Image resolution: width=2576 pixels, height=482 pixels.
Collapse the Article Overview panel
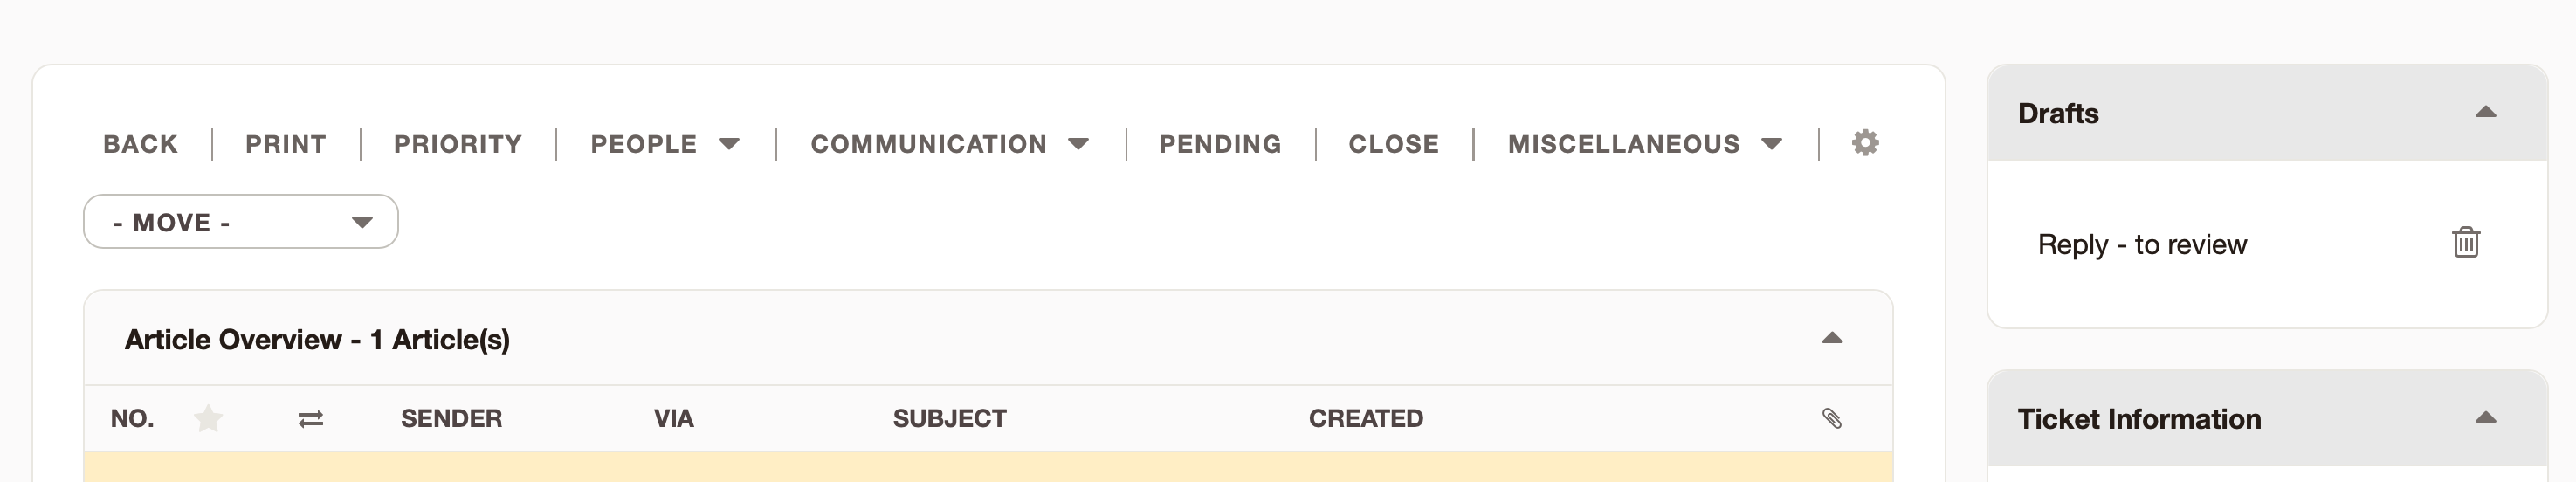pos(1831,339)
